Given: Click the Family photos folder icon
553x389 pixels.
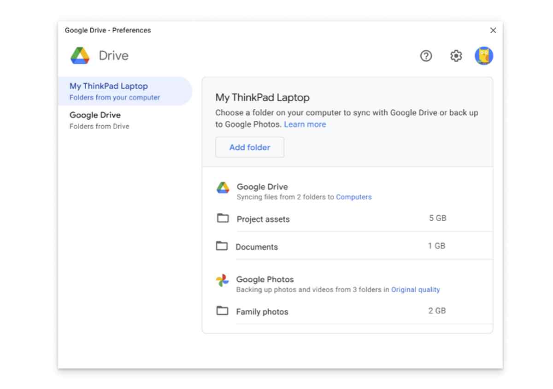Looking at the screenshot, I should click(223, 311).
